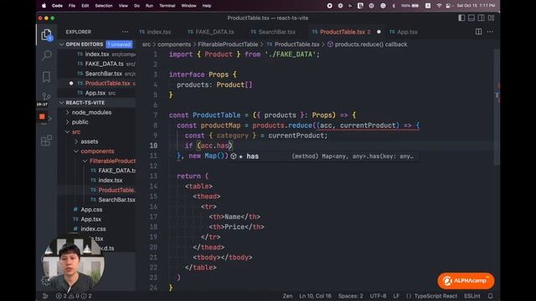
Task: Open FAKE_DATA.ts in the file tree
Action: click(116, 171)
